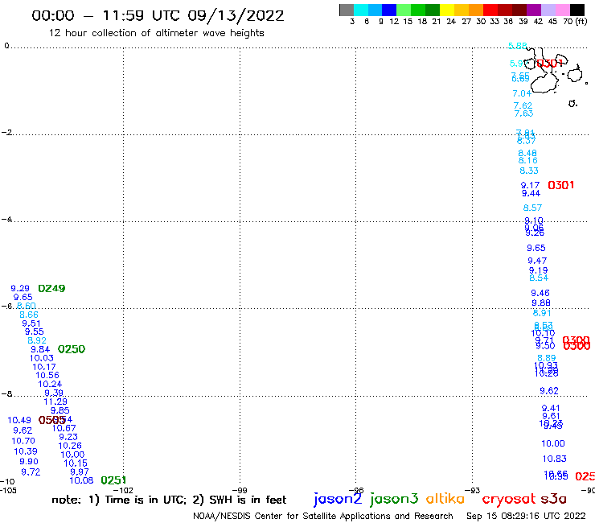
Task: Click the wave height value '8.48'
Action: pyautogui.click(x=527, y=153)
